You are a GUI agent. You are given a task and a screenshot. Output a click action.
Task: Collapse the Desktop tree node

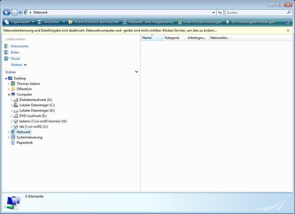[6, 79]
